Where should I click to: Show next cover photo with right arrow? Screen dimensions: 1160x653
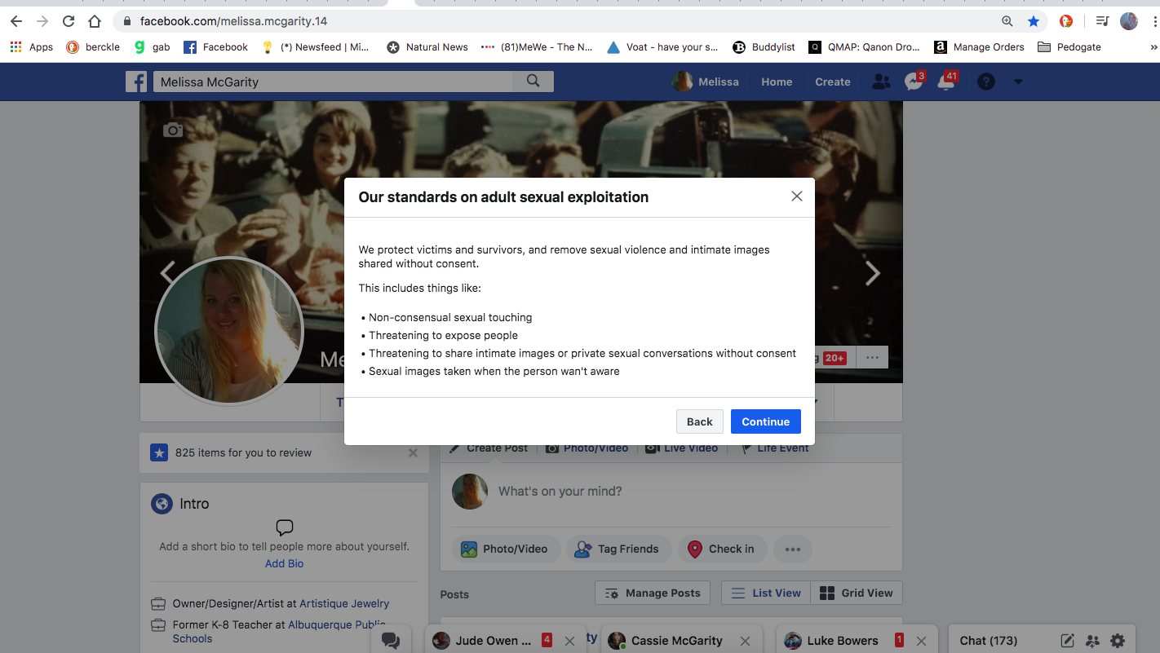[x=872, y=273]
